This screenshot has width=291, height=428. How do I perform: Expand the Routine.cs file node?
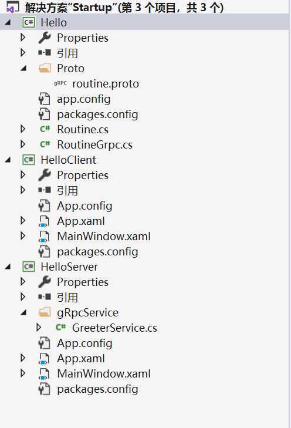(x=23, y=129)
